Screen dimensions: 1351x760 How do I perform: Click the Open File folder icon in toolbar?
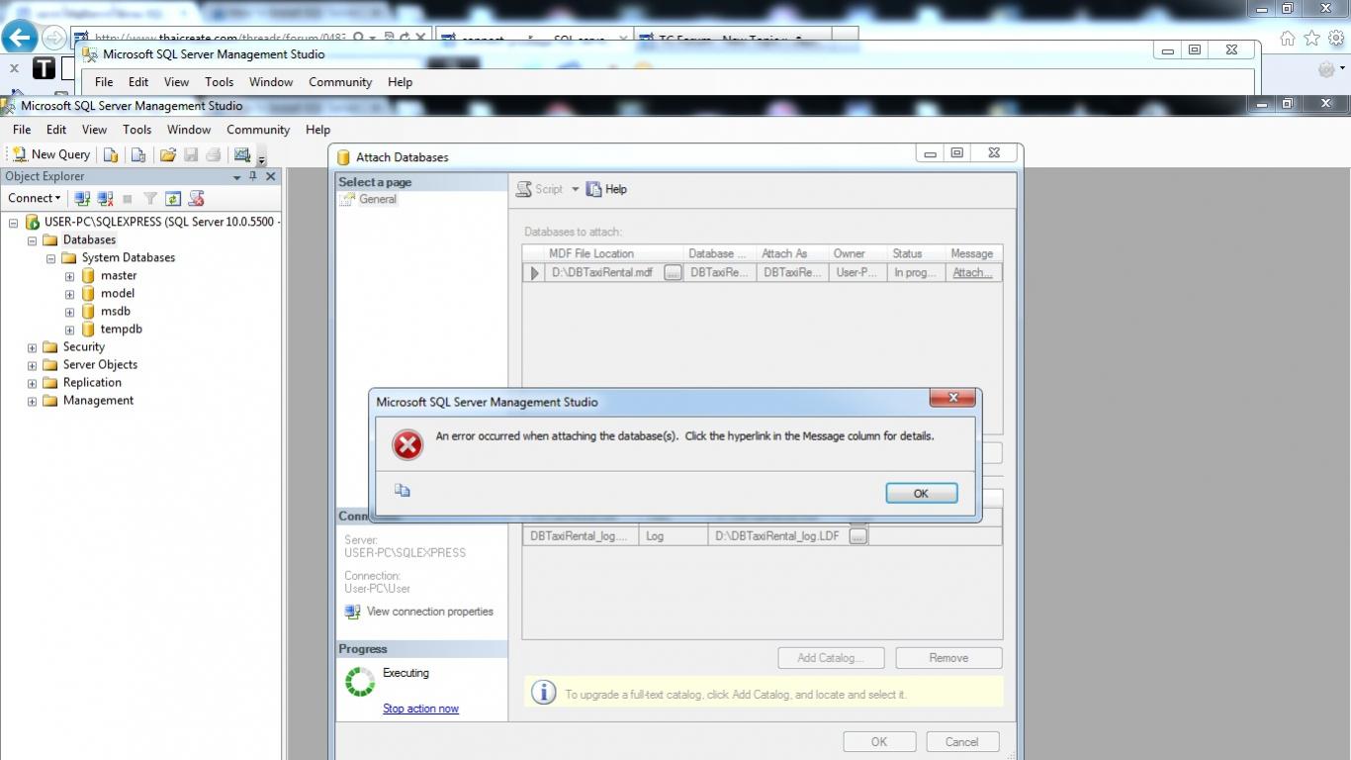click(168, 154)
